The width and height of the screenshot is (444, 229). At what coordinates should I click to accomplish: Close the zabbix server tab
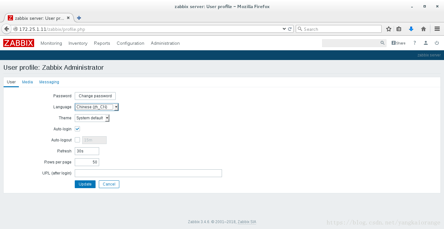68,18
